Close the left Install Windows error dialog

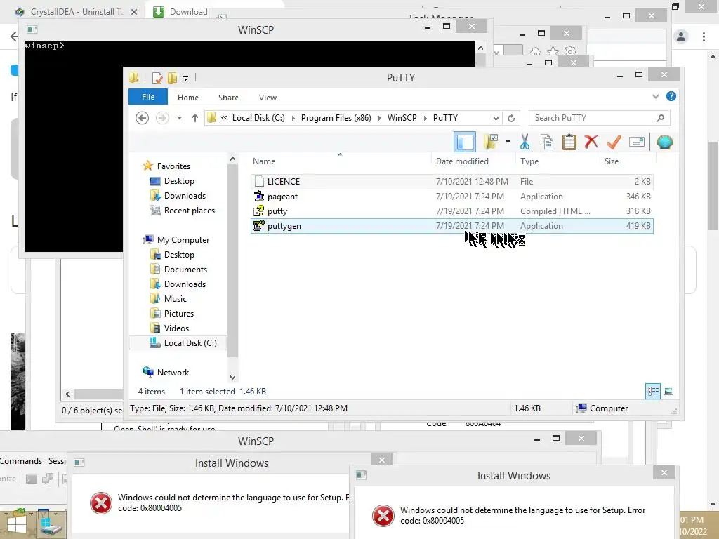381,460
